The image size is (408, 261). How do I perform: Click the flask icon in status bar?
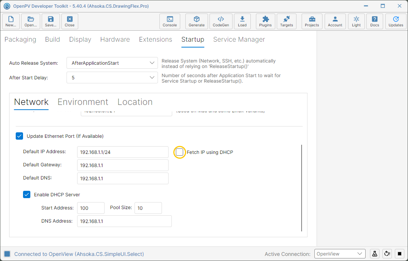(x=375, y=254)
